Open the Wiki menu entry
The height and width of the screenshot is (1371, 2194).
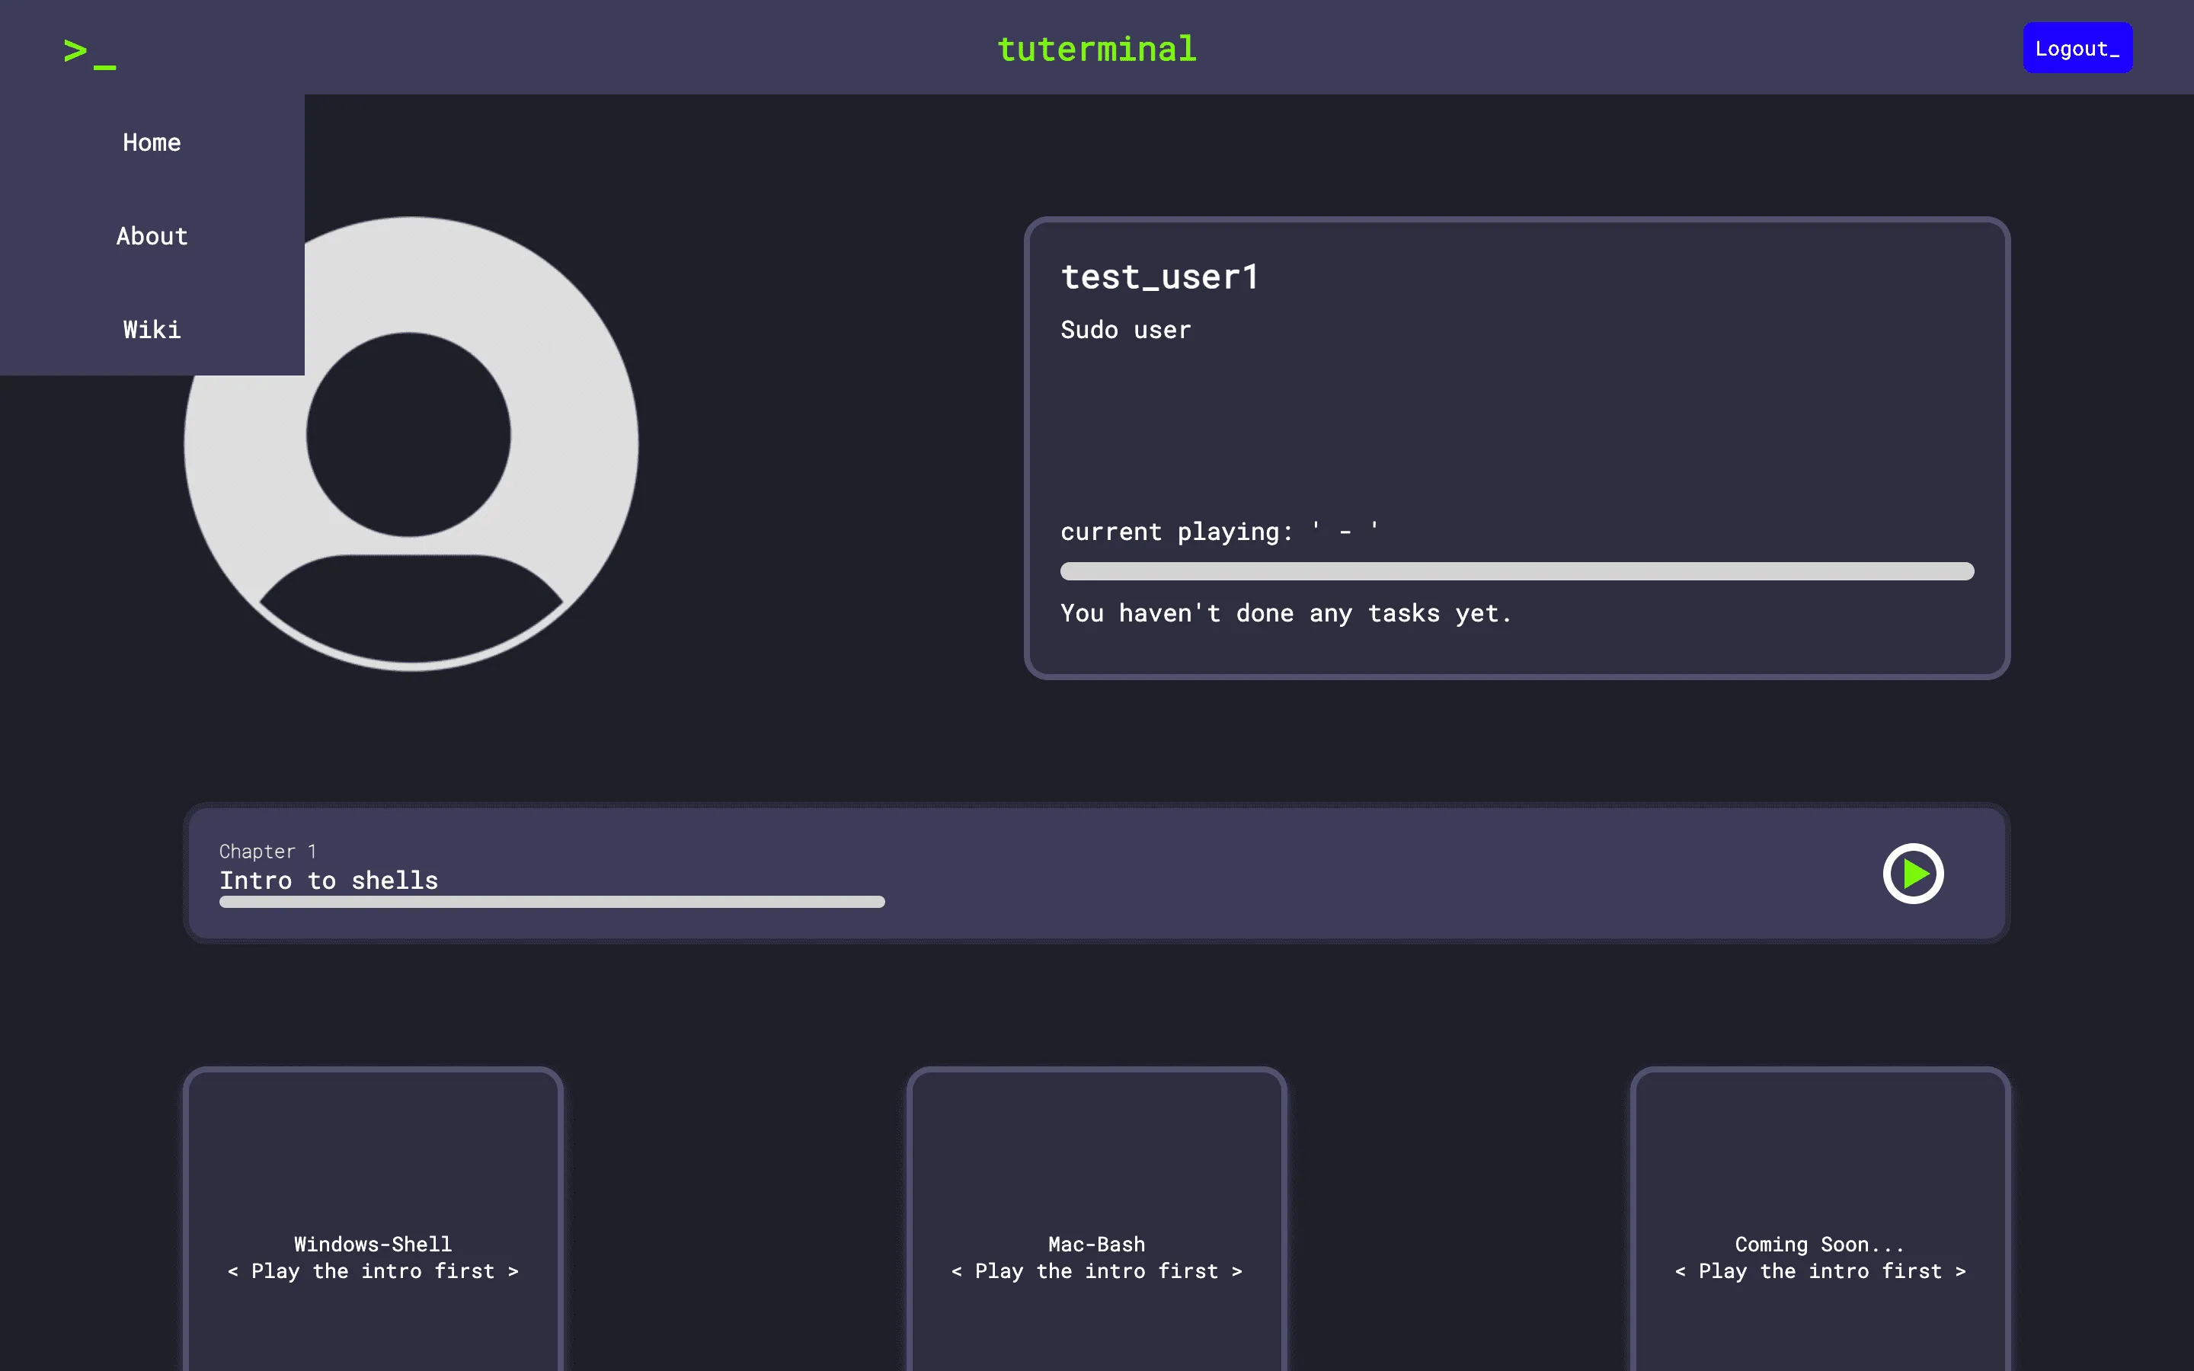[x=152, y=330]
